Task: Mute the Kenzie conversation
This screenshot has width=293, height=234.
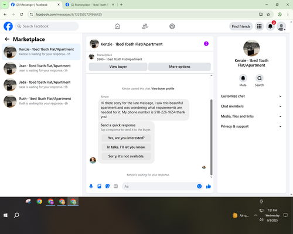Action: pos(243,78)
